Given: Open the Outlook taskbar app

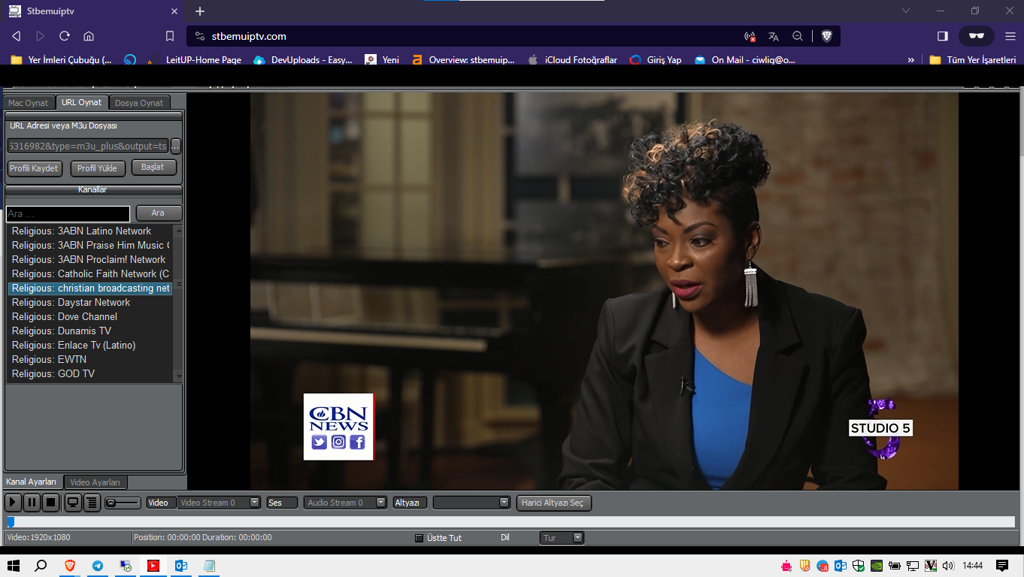Looking at the screenshot, I should pos(180,566).
